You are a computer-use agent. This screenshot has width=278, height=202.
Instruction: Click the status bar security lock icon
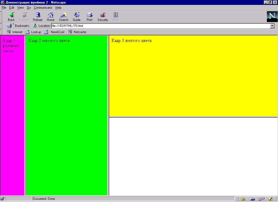coord(2,199)
